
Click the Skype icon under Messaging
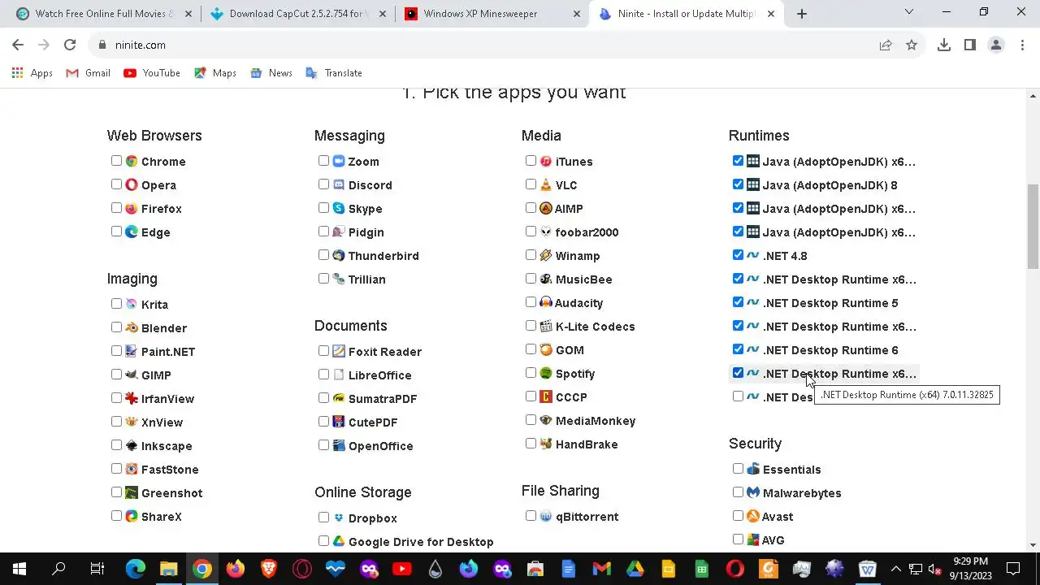(339, 208)
